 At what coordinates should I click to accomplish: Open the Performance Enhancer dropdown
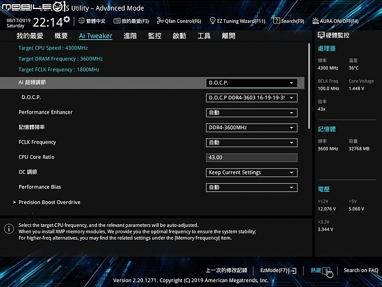[x=251, y=113]
